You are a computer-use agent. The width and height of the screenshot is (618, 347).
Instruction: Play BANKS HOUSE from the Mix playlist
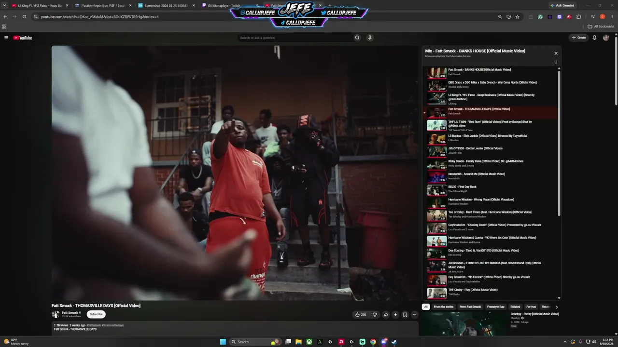(490, 72)
